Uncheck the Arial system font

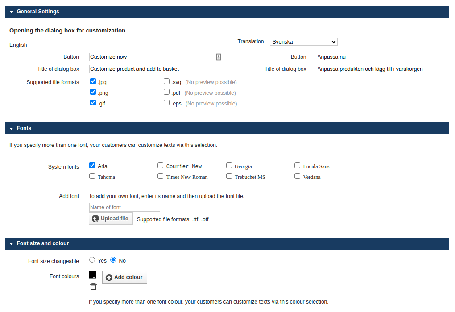pos(92,166)
